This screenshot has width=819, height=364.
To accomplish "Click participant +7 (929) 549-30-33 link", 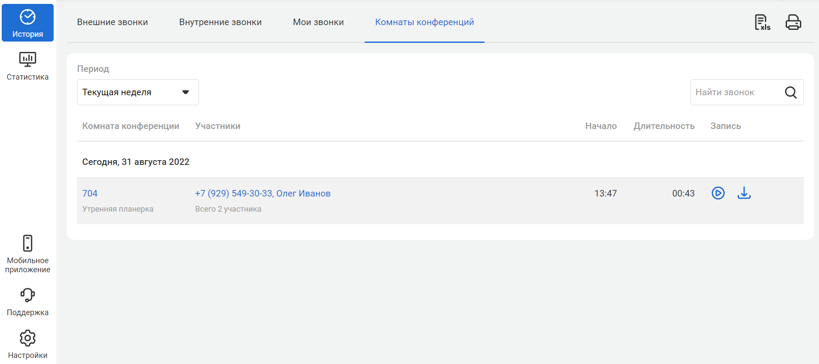I will point(234,193).
